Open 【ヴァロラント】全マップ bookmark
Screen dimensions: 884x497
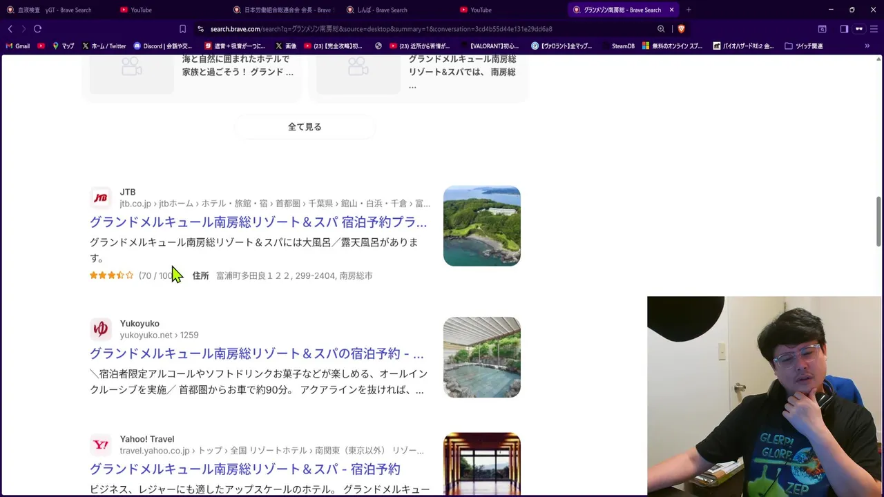click(561, 46)
